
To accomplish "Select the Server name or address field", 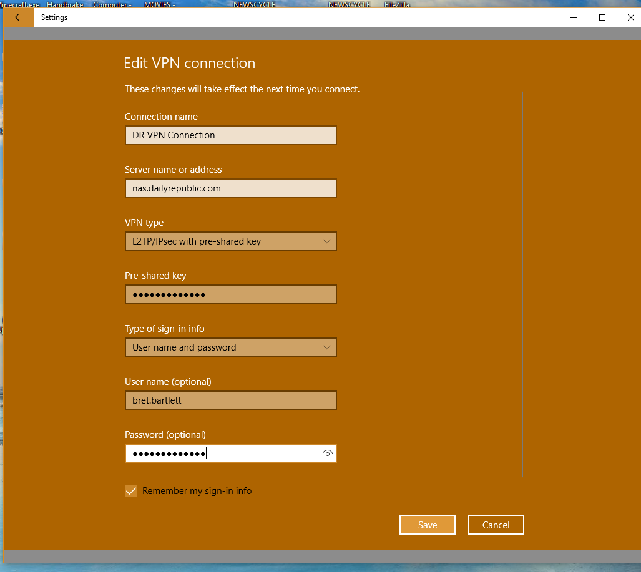I will tap(230, 188).
